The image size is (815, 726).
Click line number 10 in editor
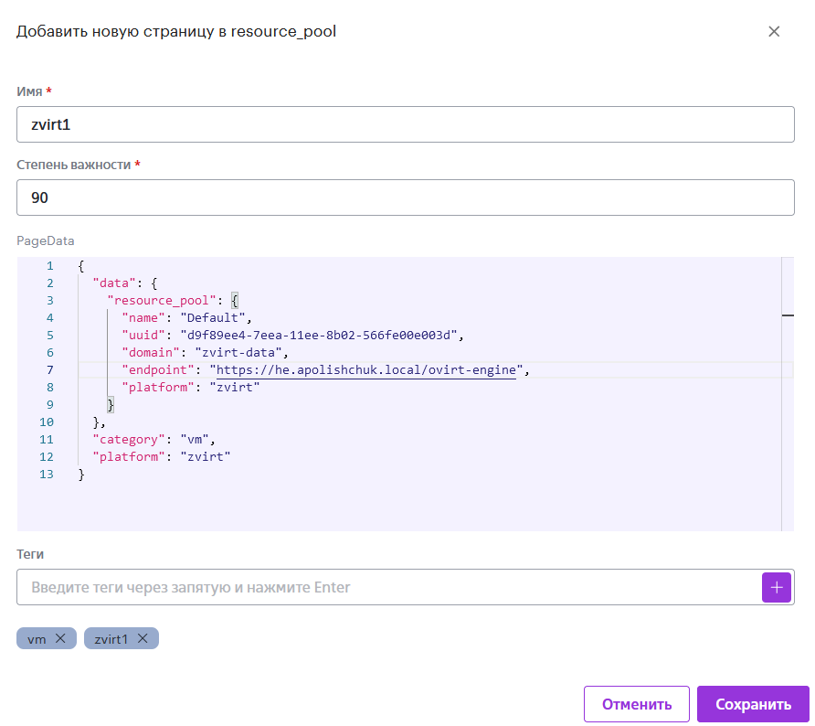(47, 422)
